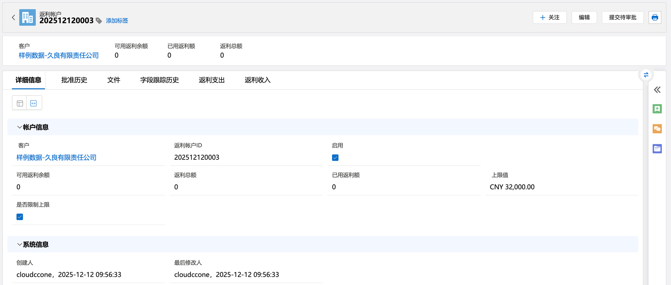This screenshot has height=285, width=671.
Task: Click the 编辑 button
Action: point(584,17)
